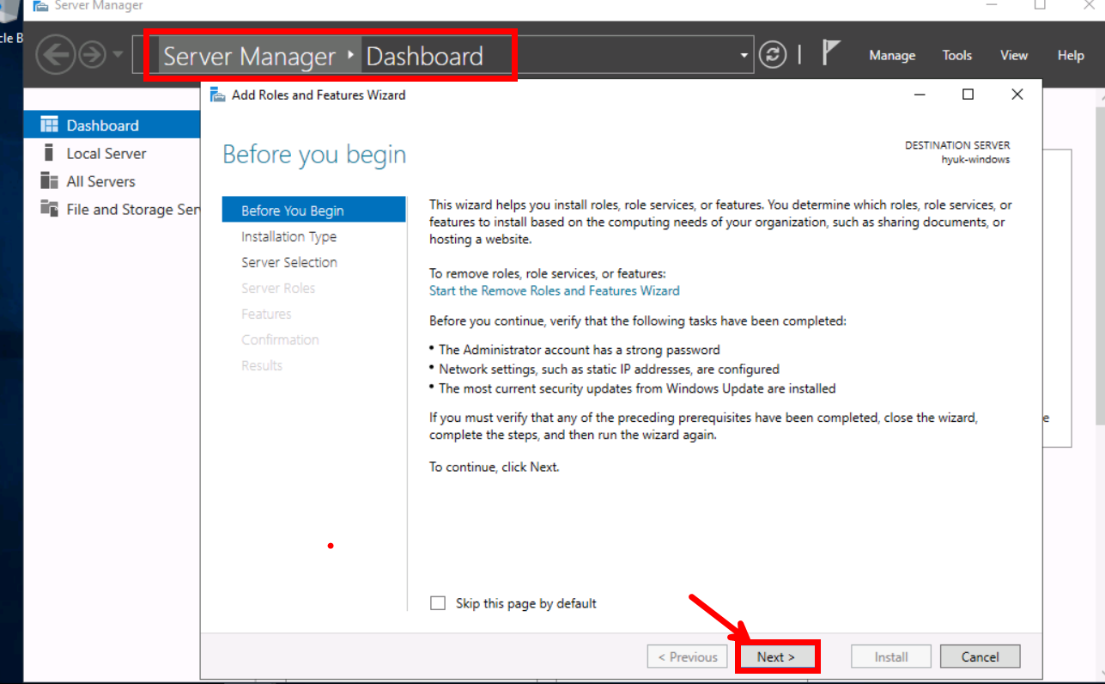The image size is (1105, 684).
Task: Click the Server Manager forward arrow
Action: pyautogui.click(x=92, y=56)
